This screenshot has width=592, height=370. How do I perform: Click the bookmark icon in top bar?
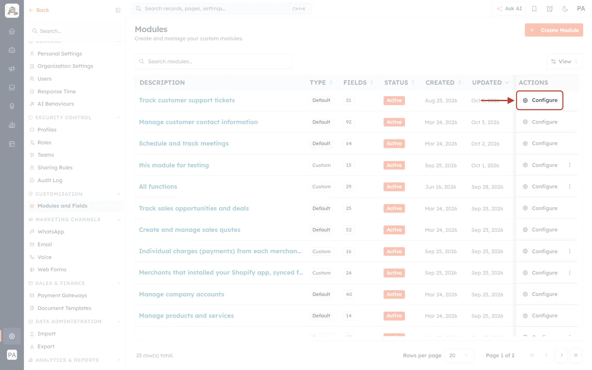pos(534,9)
